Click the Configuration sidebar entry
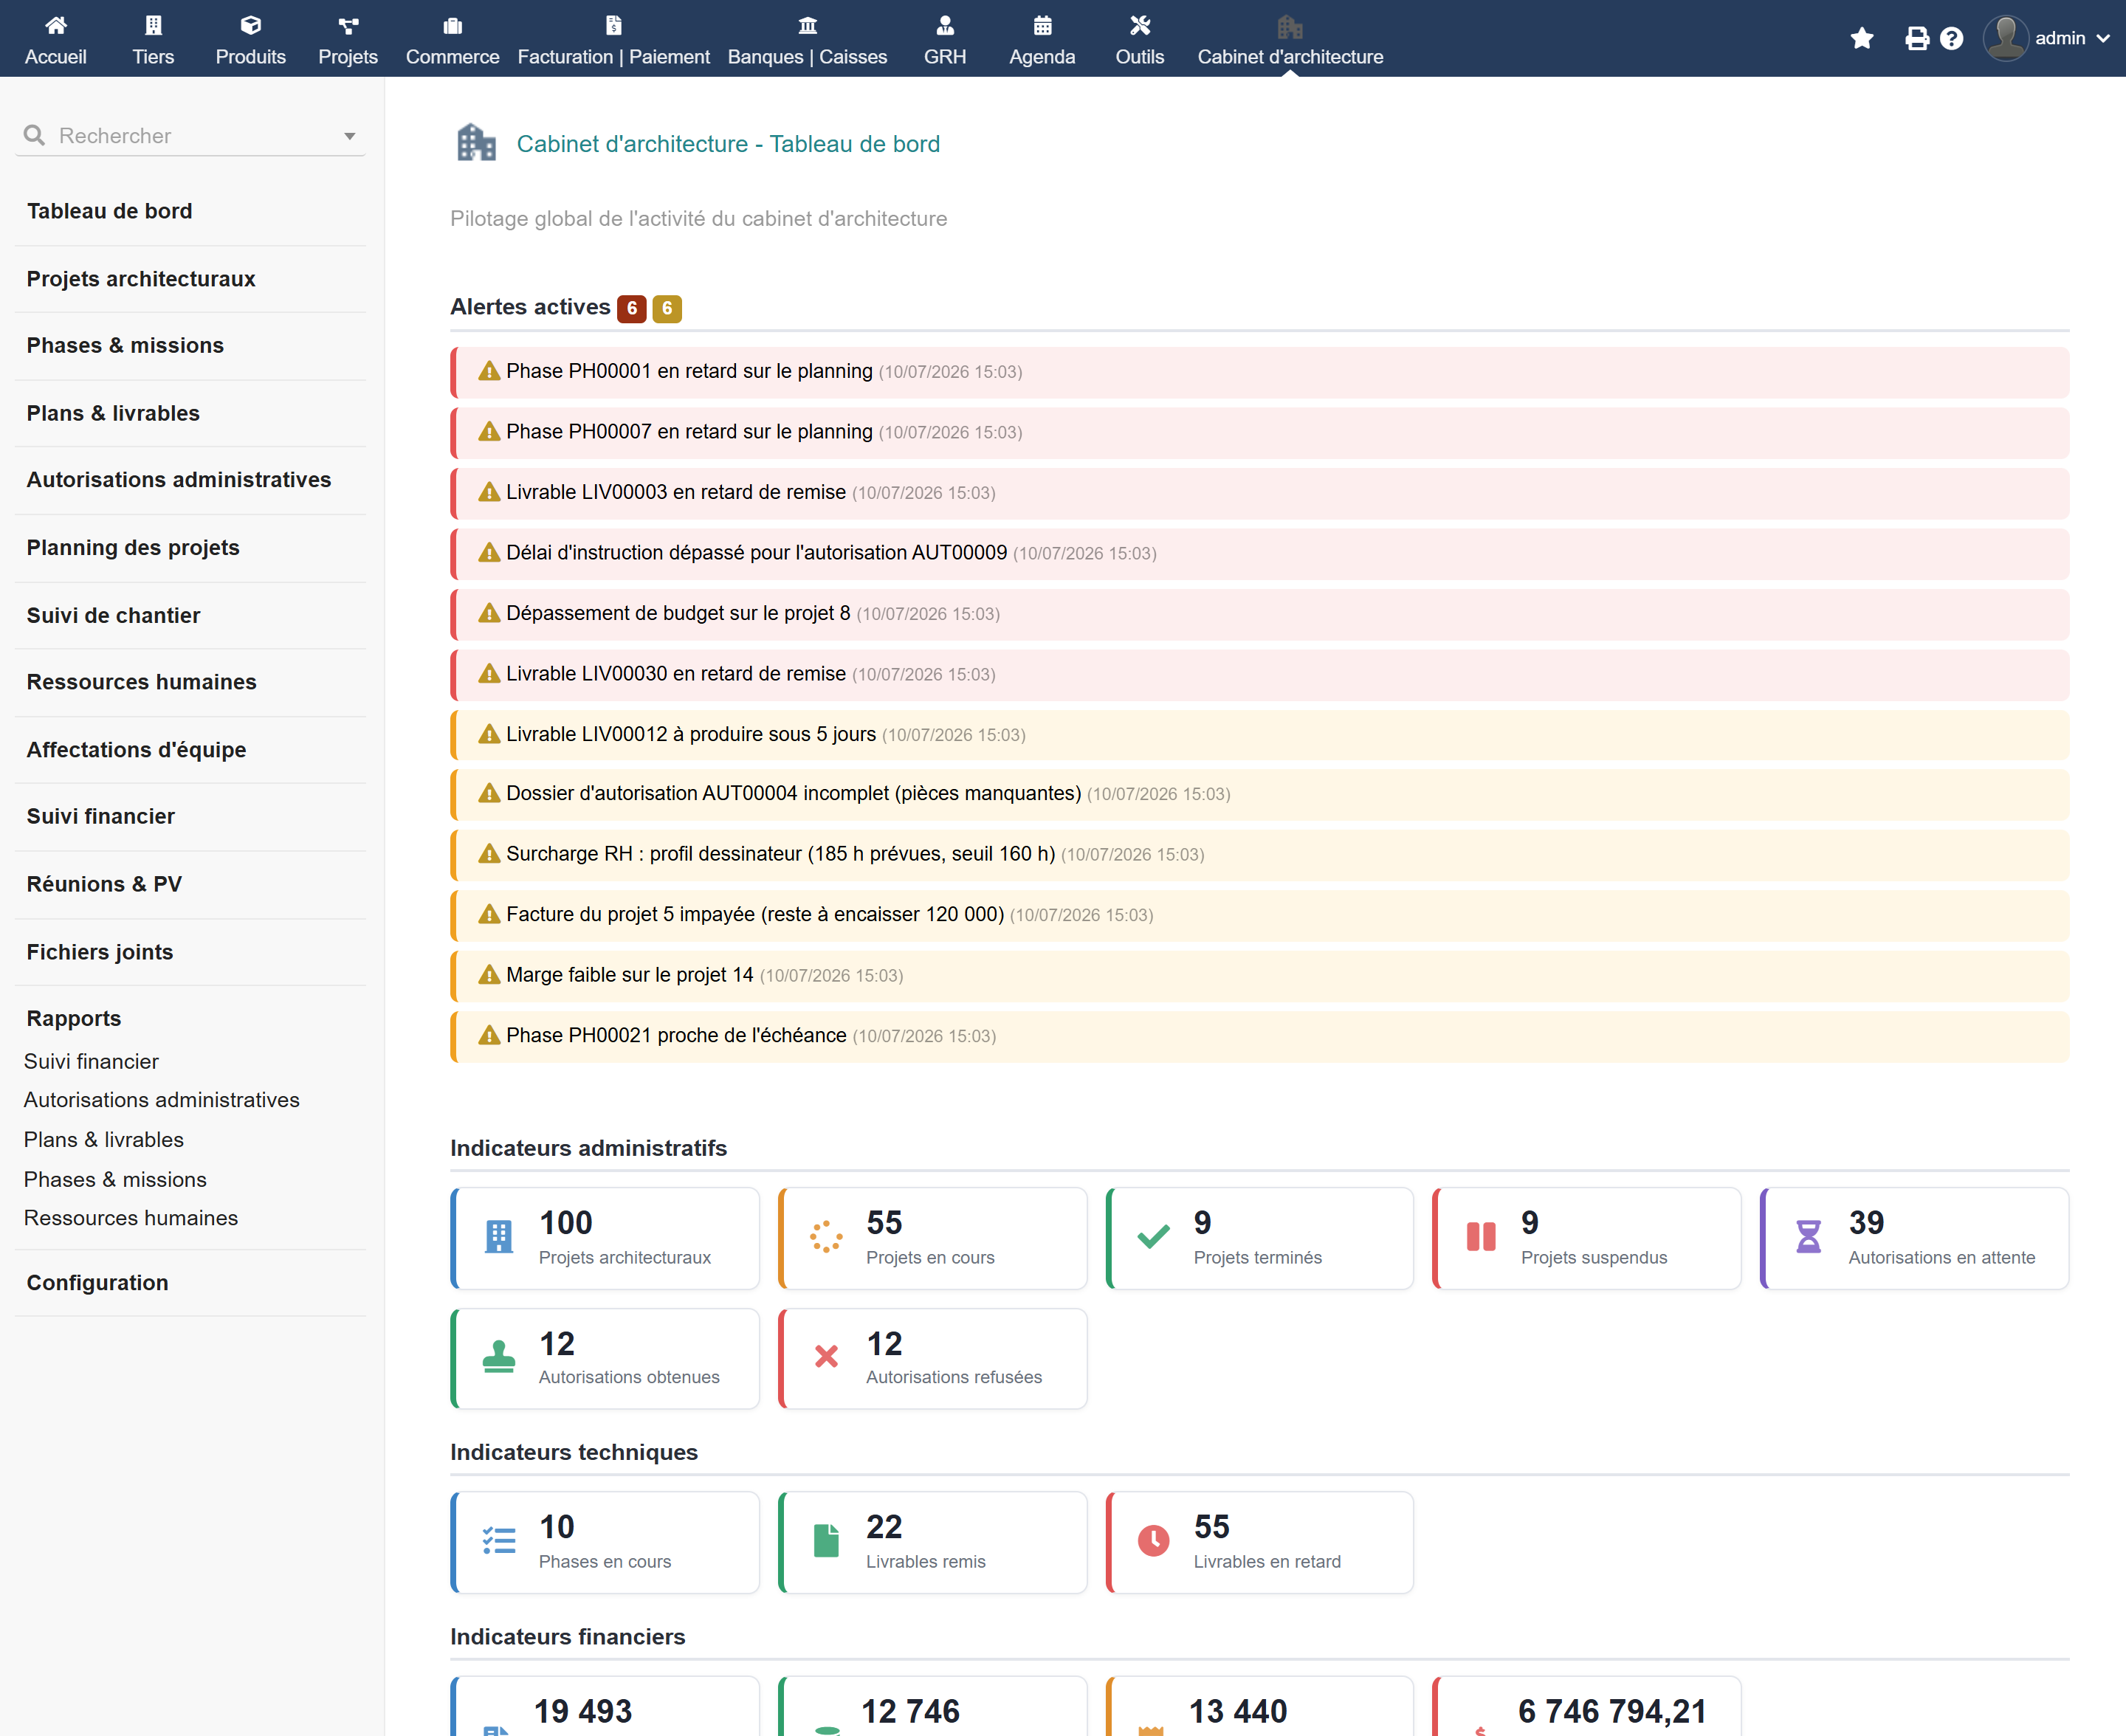This screenshot has height=1736, width=2126. point(97,1282)
